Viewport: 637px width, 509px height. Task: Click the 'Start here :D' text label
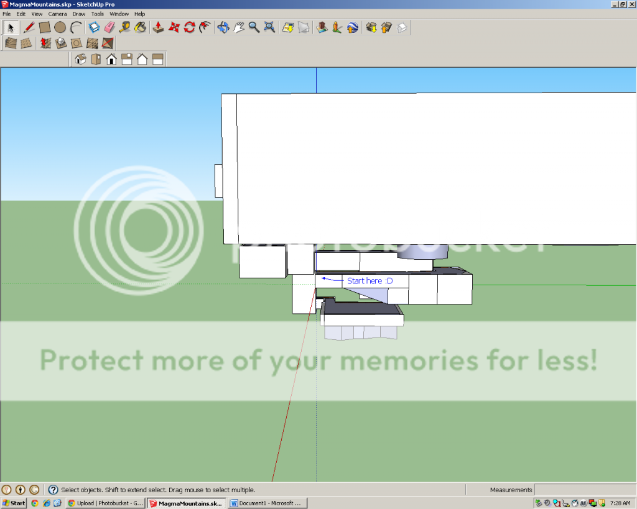[370, 281]
